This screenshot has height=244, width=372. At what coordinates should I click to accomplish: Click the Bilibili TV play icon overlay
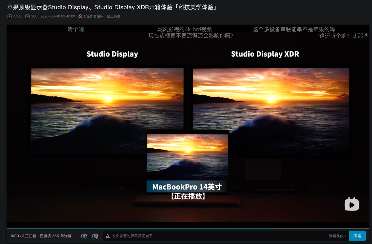pos(352,204)
